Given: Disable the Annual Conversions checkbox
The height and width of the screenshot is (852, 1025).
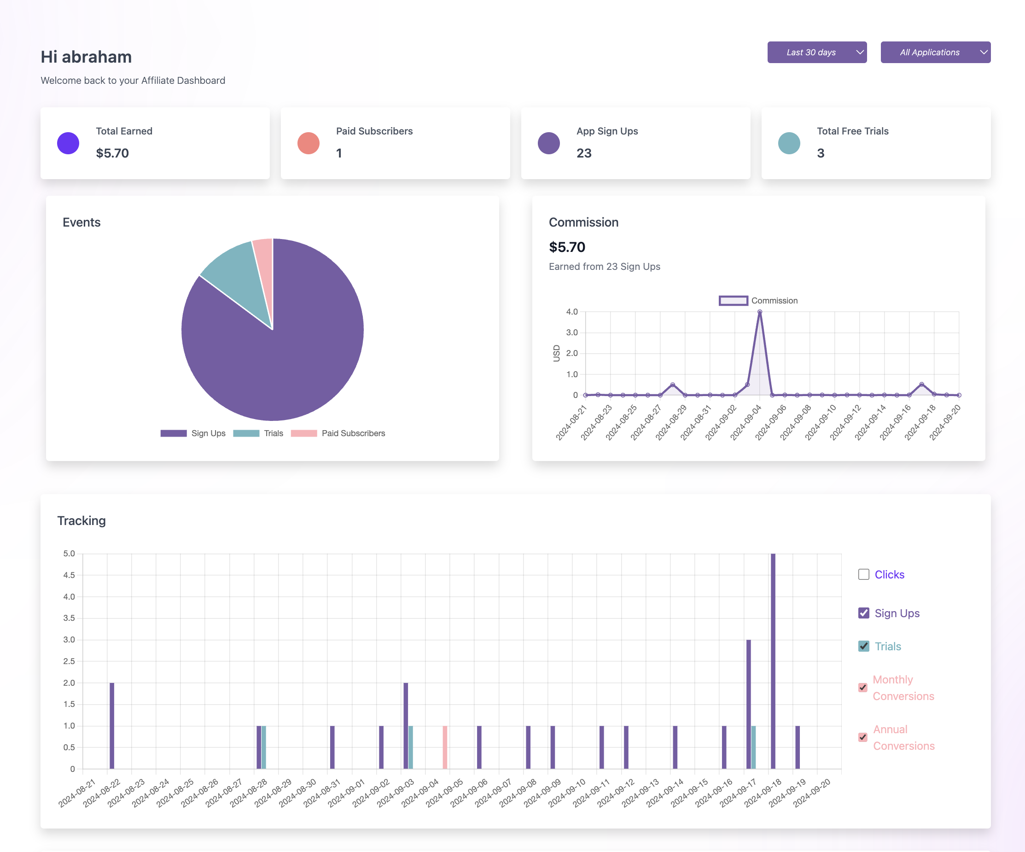Looking at the screenshot, I should pyautogui.click(x=862, y=737).
